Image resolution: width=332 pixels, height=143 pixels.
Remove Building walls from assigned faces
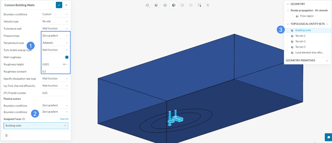pos(65,126)
